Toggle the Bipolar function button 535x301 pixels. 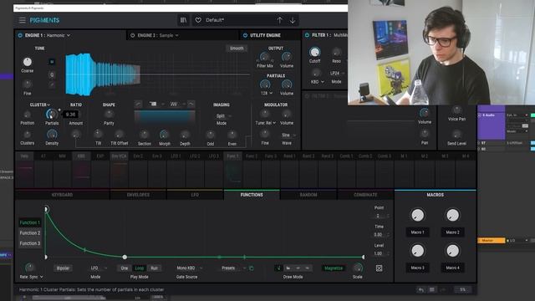[63, 268]
